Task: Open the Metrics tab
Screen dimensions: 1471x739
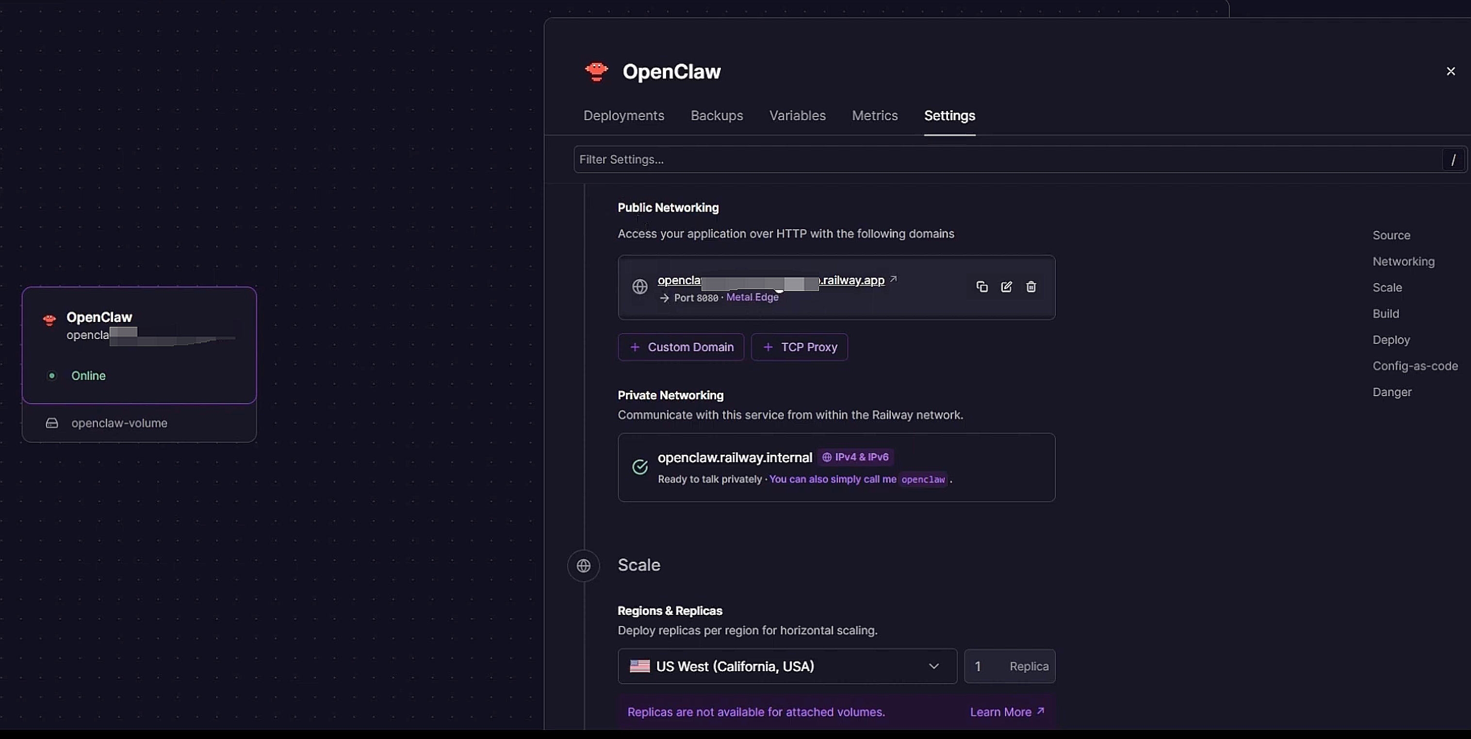Action: click(x=874, y=116)
